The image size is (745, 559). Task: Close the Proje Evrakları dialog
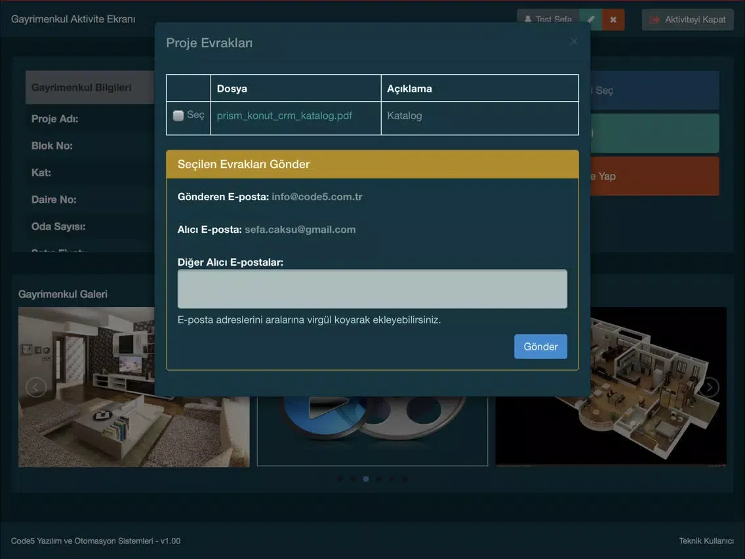(574, 41)
